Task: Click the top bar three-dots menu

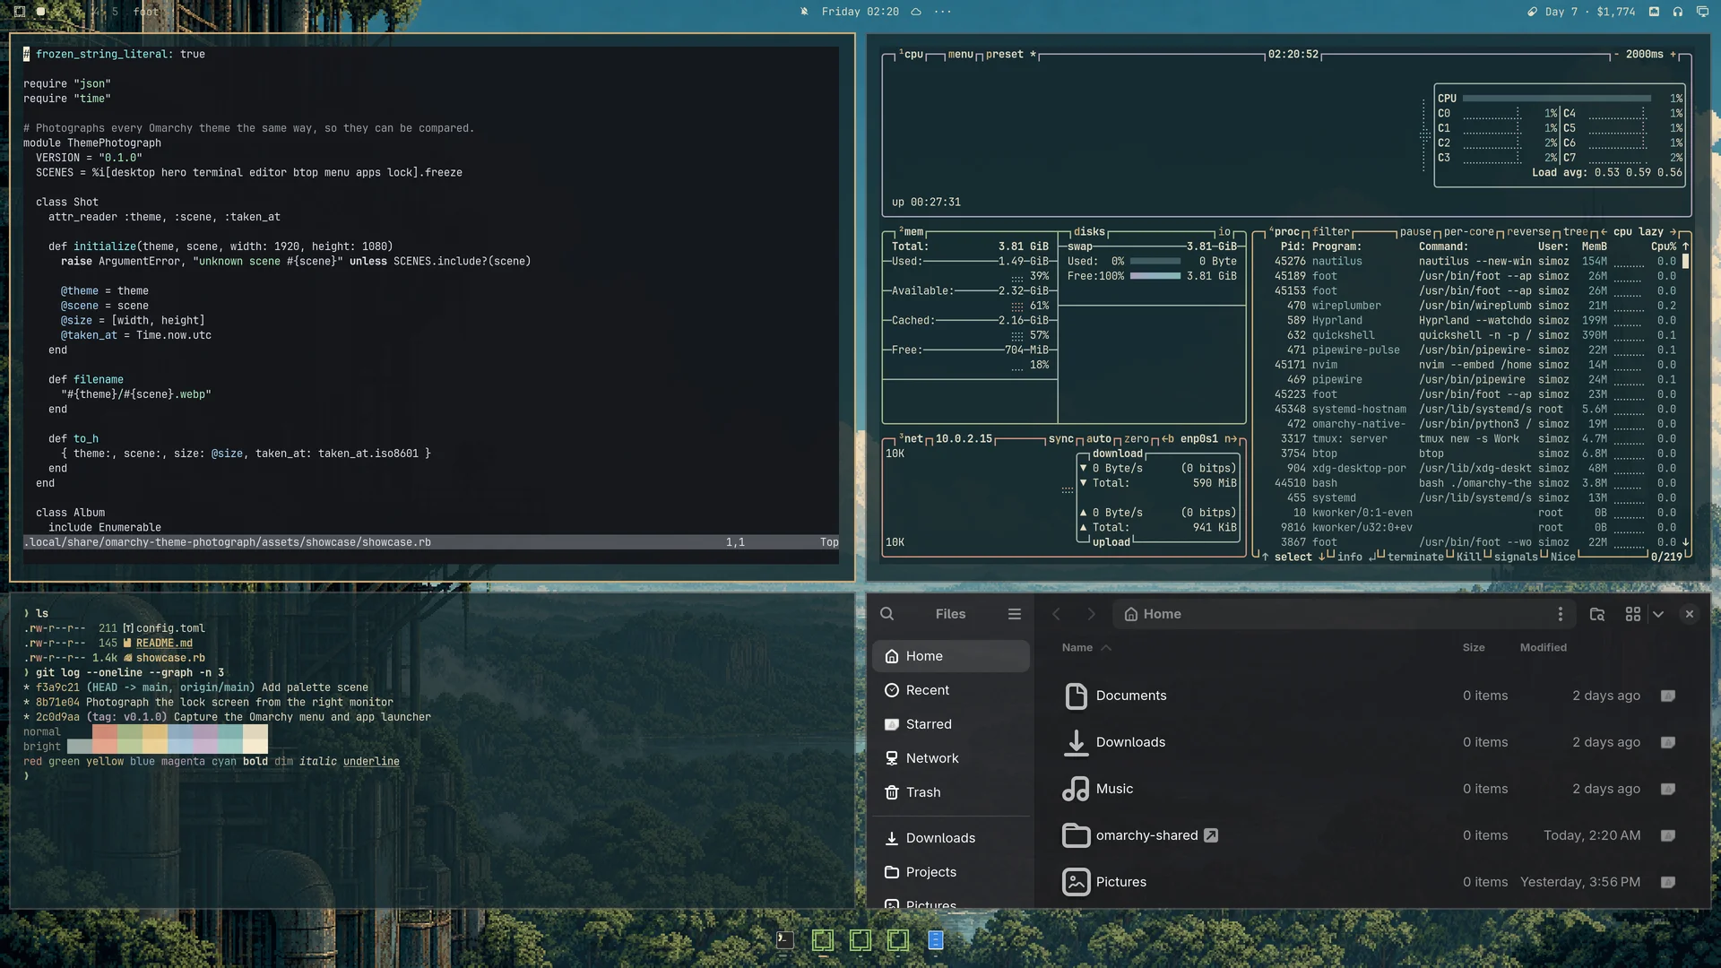Action: pos(943,12)
